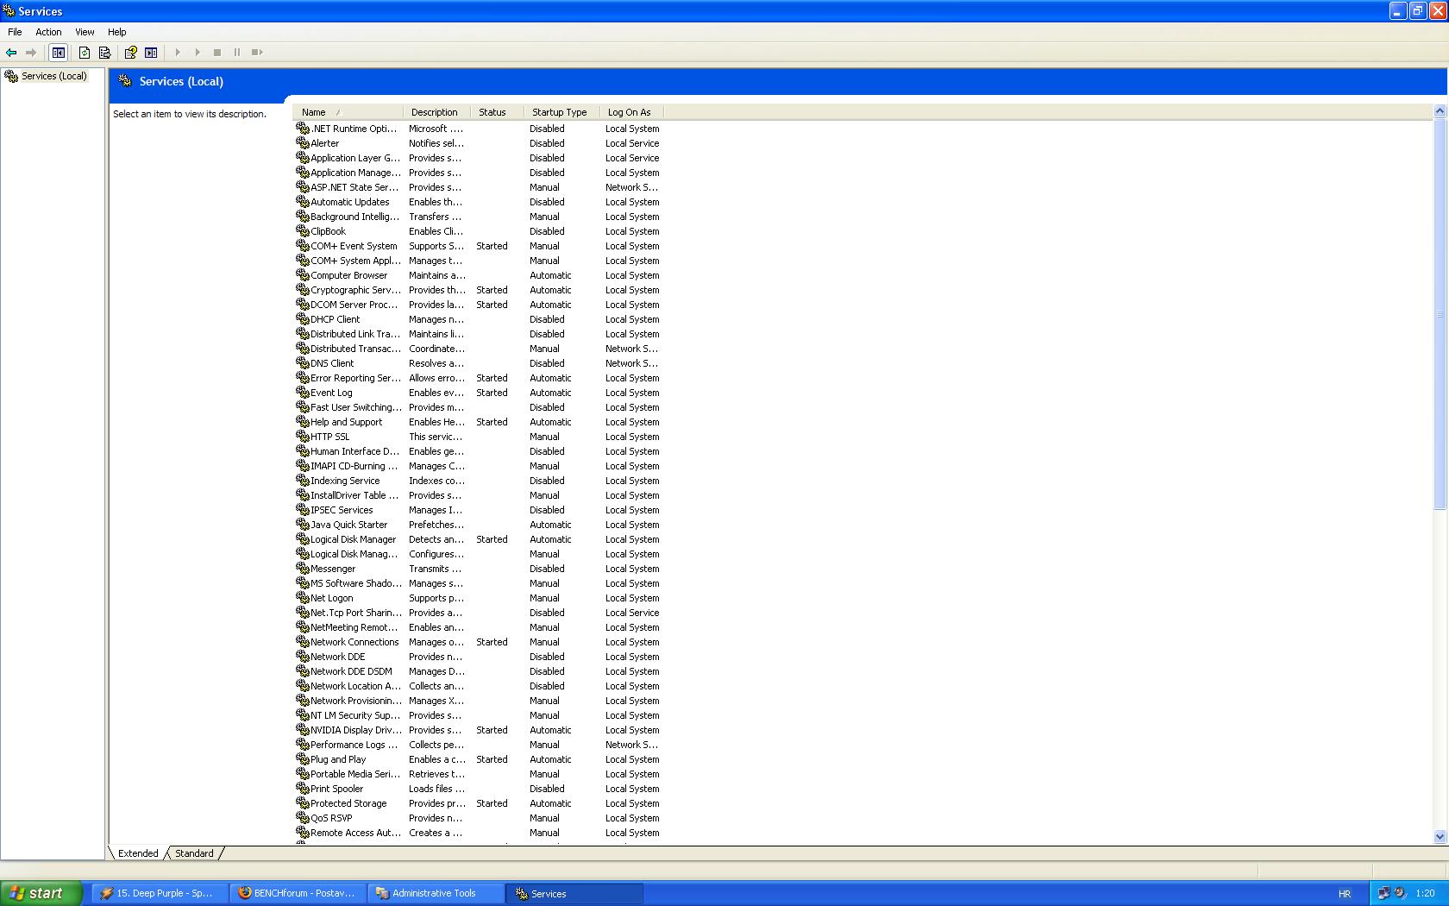The width and height of the screenshot is (1449, 906).
Task: Click the Pause Service toolbar icon
Action: coord(237,53)
